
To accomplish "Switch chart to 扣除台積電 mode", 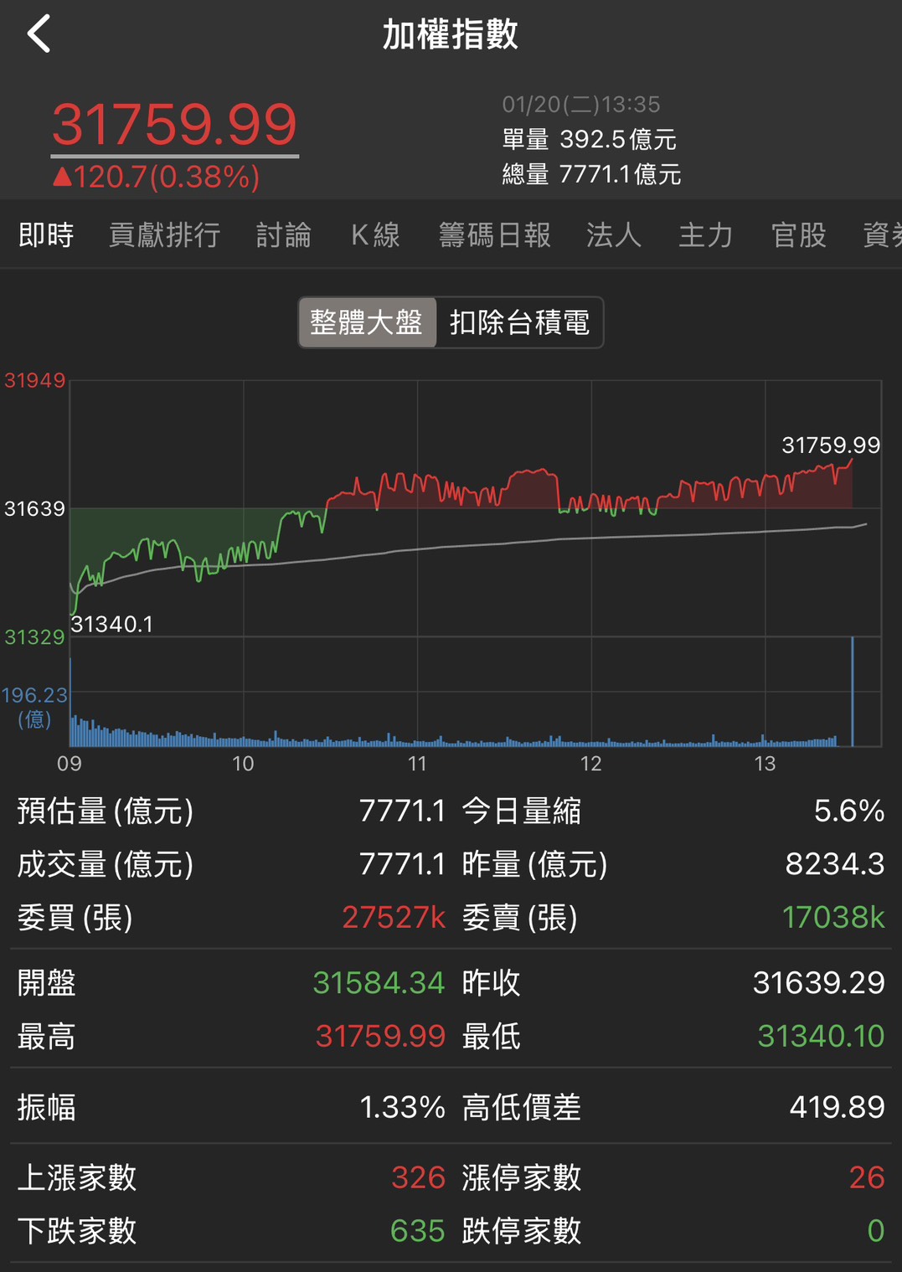I will point(519,323).
